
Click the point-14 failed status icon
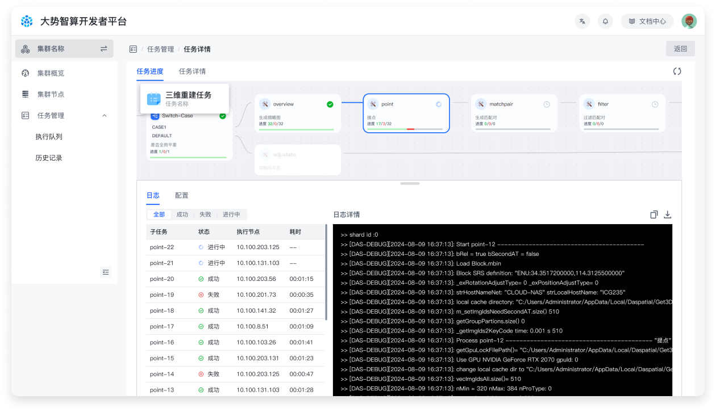coord(201,375)
